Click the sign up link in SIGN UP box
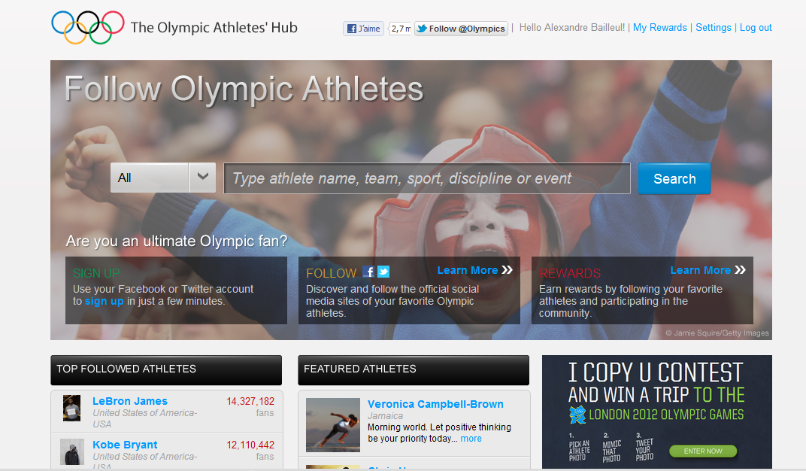806x471 pixels. click(x=104, y=301)
